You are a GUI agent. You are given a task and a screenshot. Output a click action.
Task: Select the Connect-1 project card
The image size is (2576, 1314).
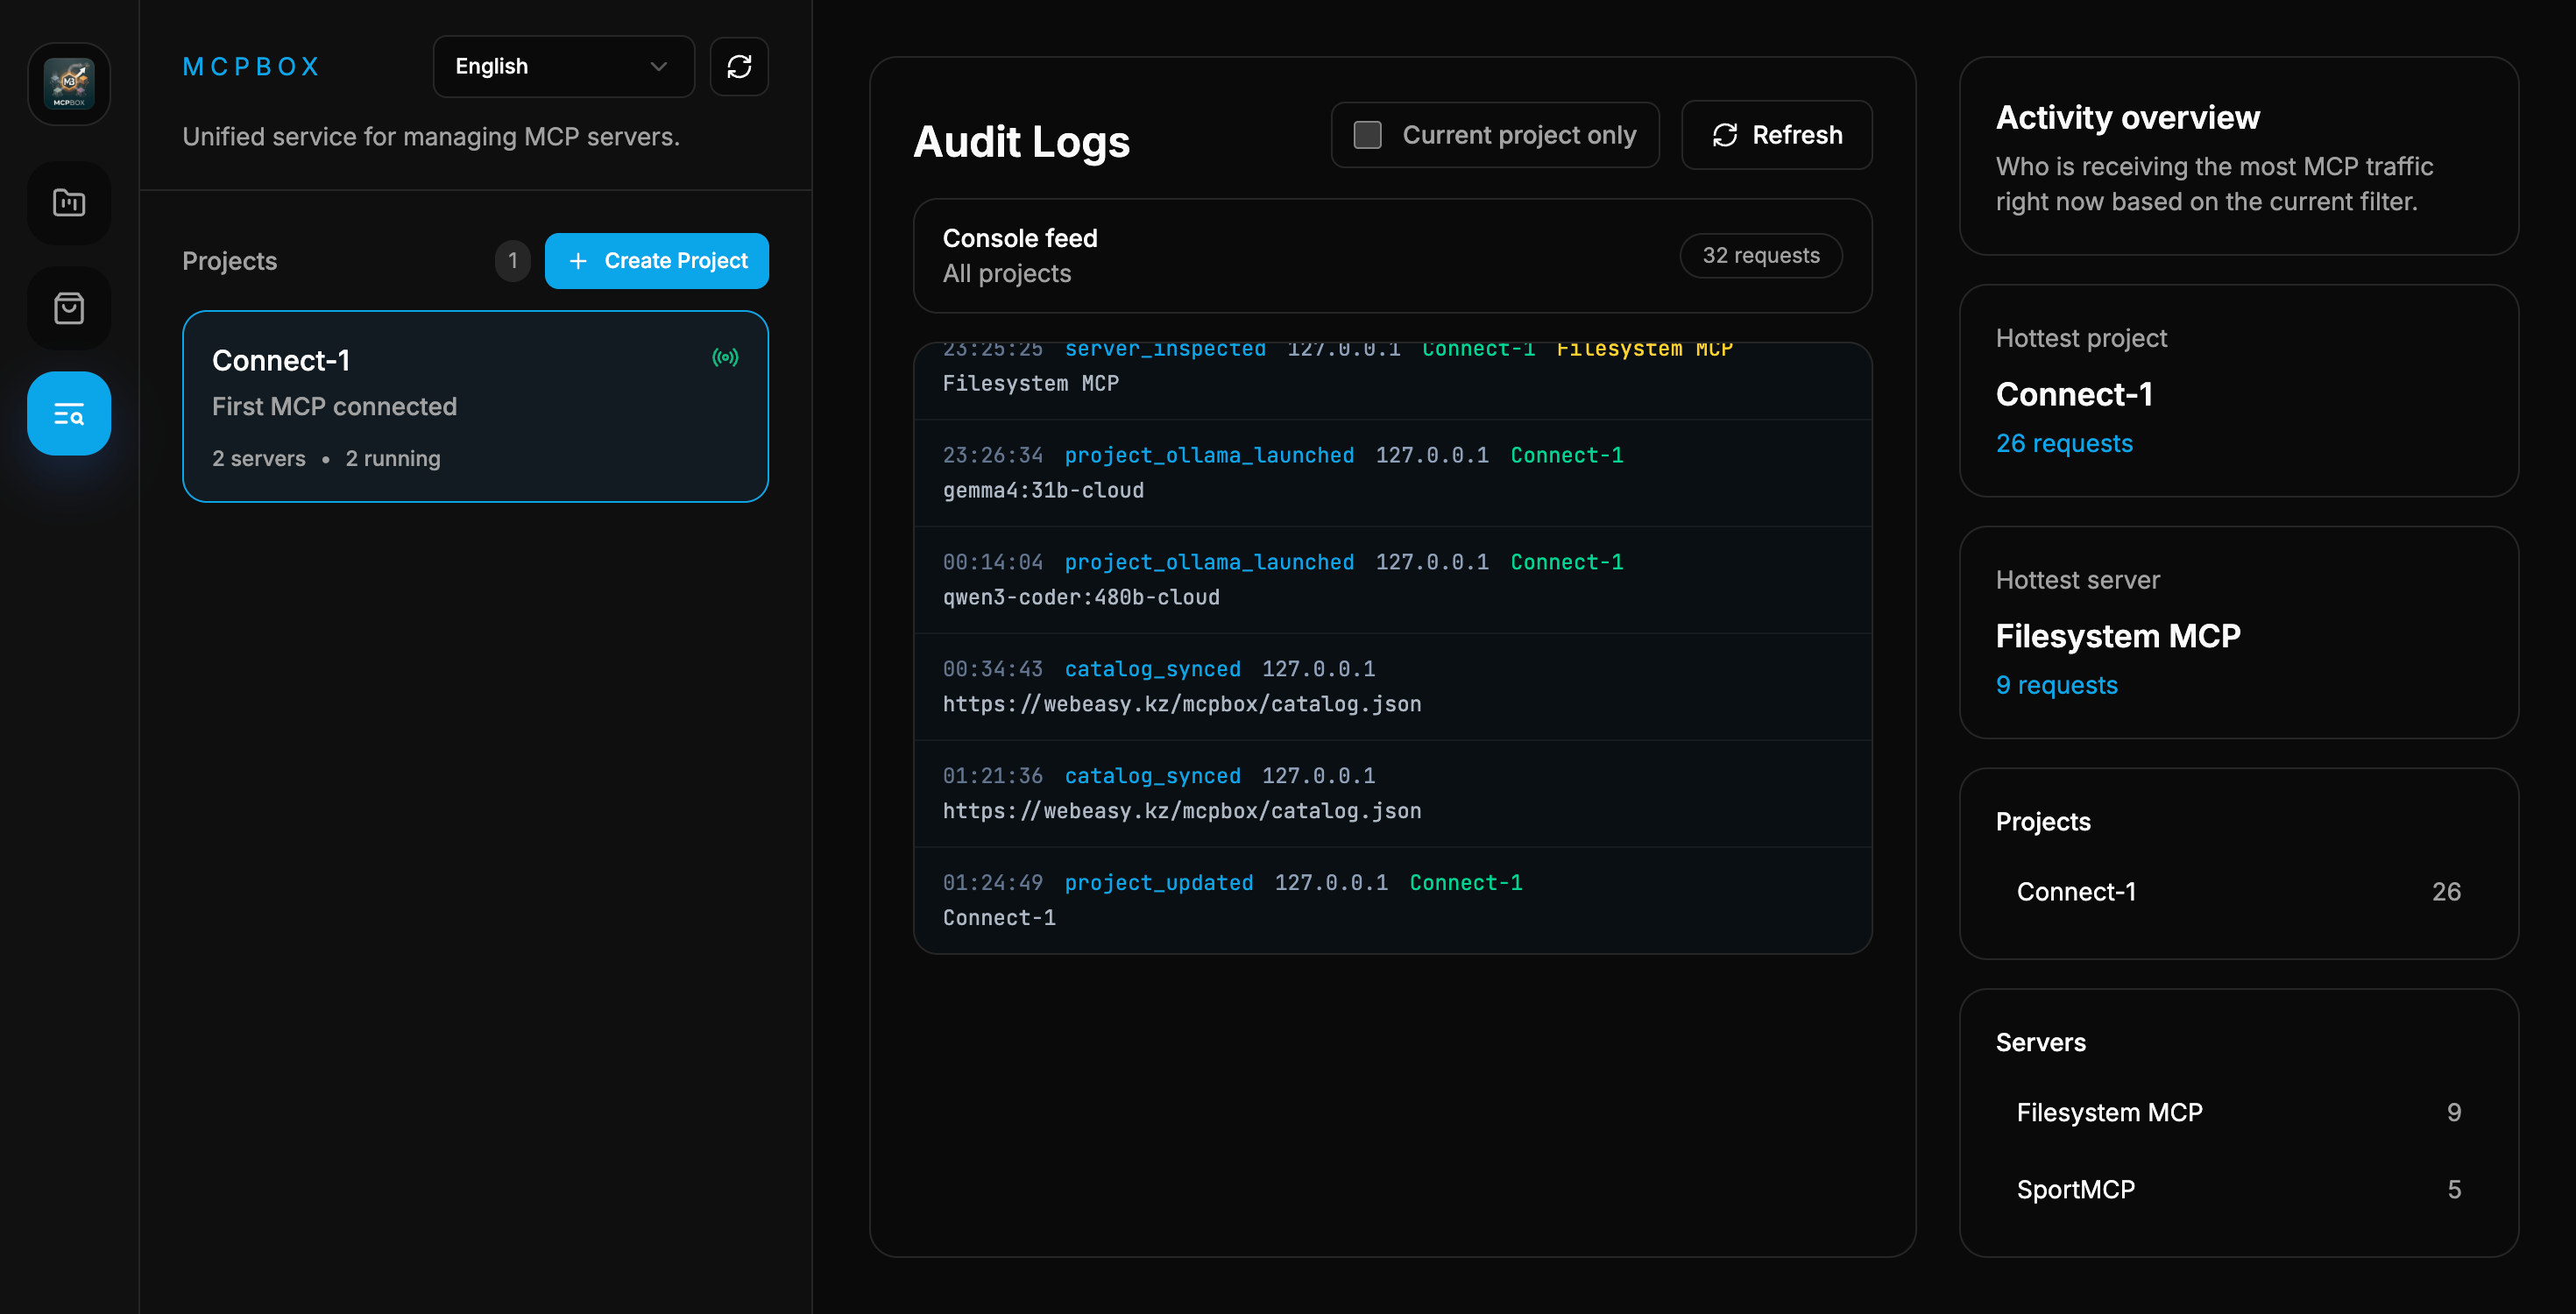pyautogui.click(x=475, y=406)
